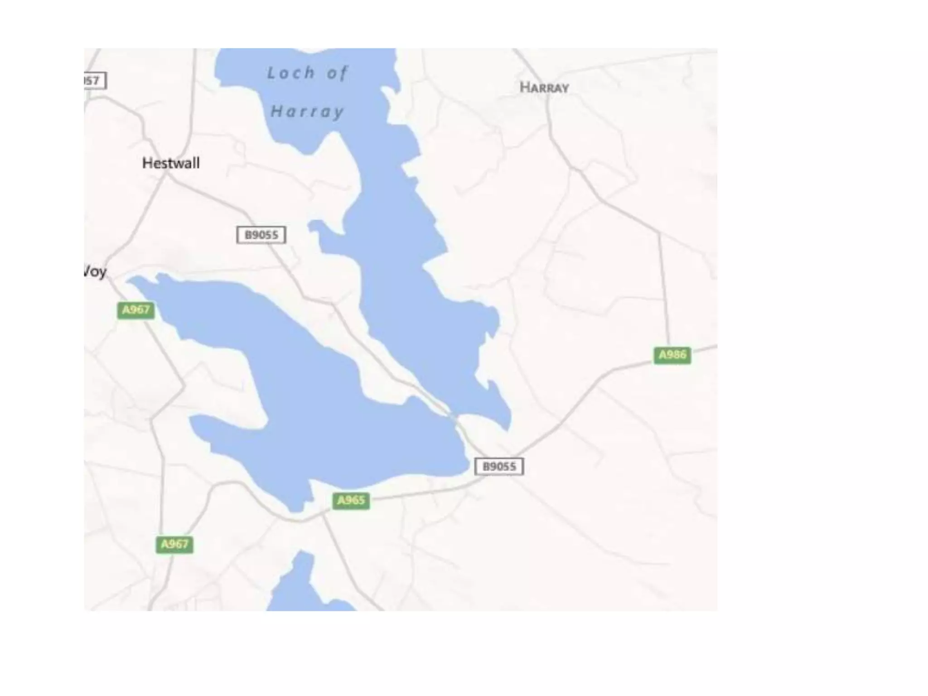Click the A965 road shield
Viewport: 928px width, 696px height.
pos(351,500)
